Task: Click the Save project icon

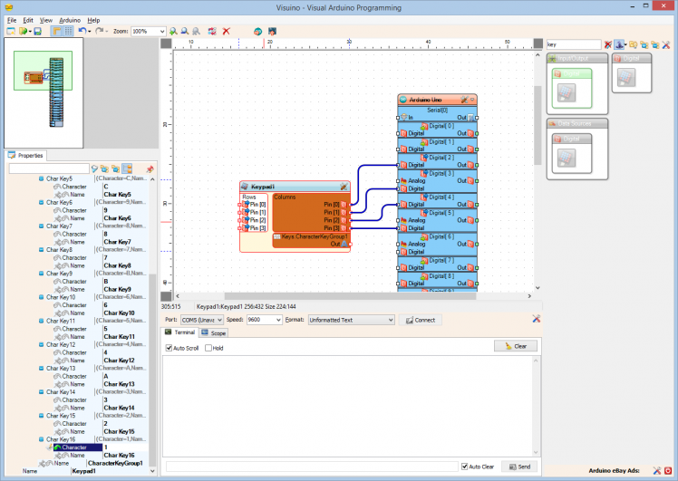Action: click(x=37, y=31)
